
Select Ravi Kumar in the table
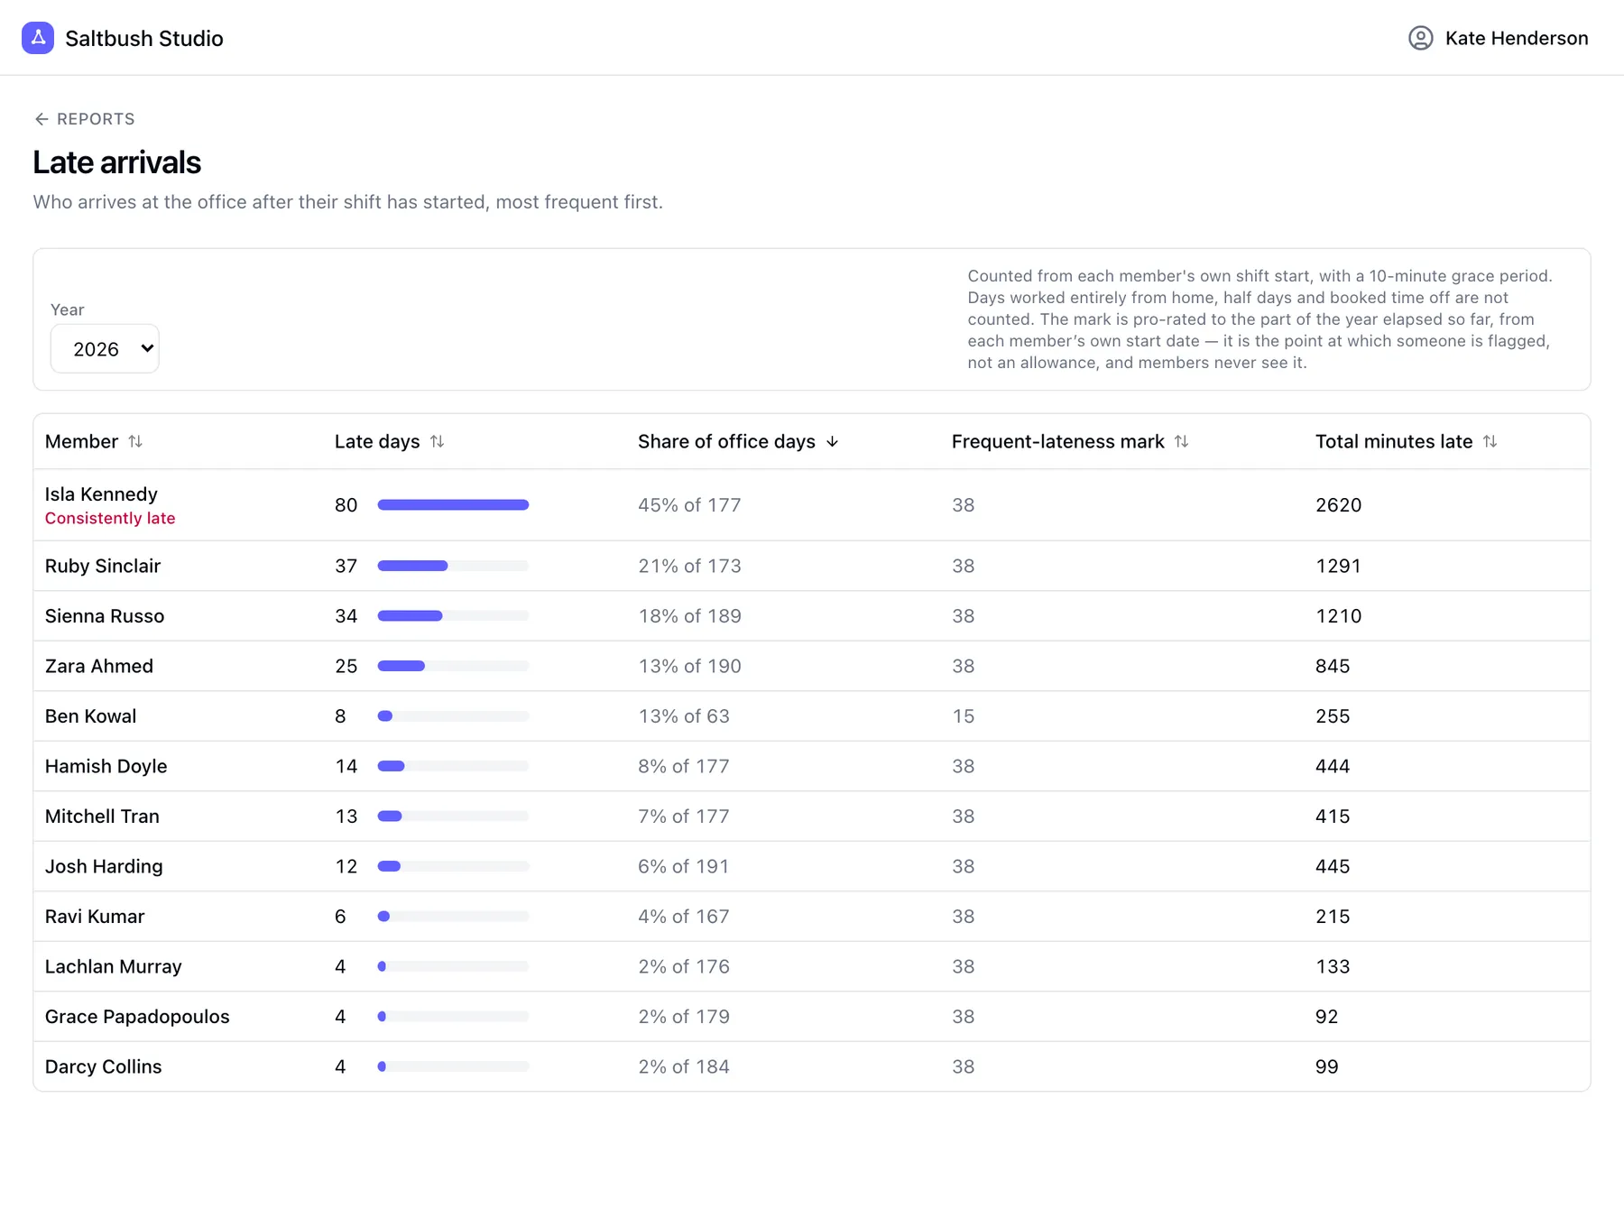pyautogui.click(x=95, y=917)
